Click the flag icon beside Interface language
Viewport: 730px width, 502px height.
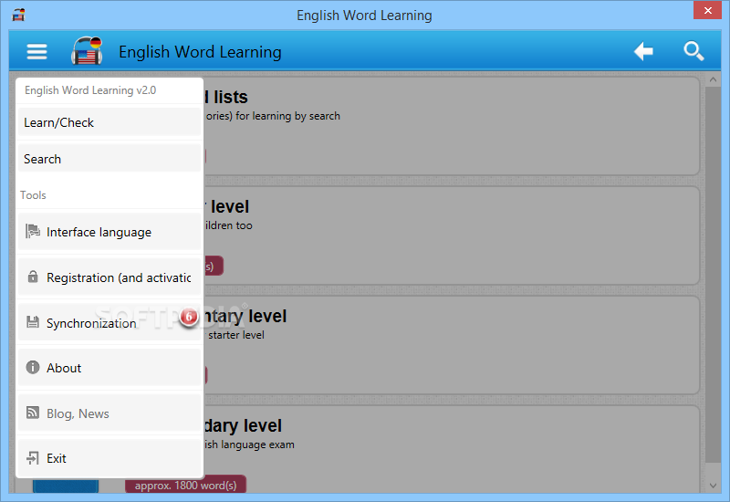coord(33,232)
